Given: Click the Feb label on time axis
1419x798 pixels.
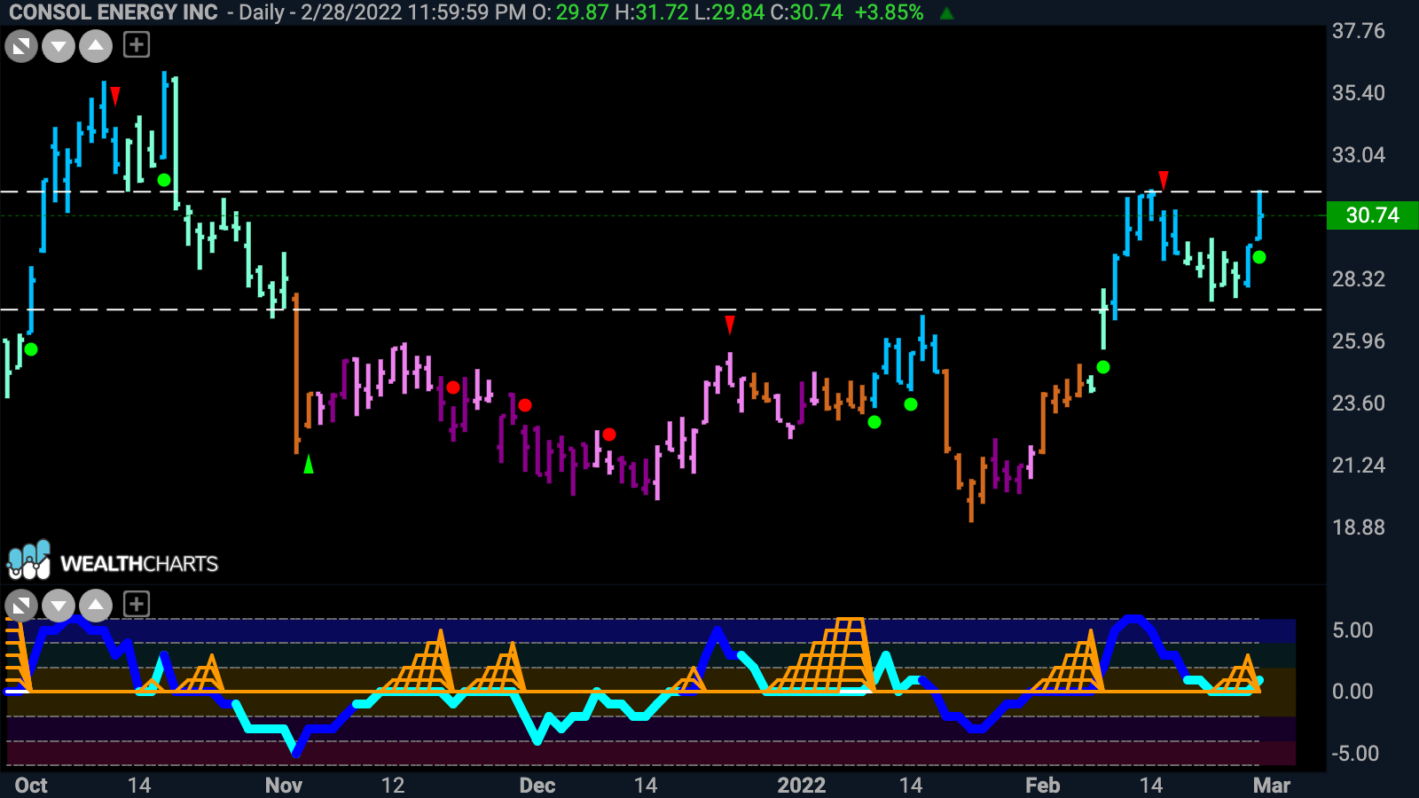Looking at the screenshot, I should click(x=1043, y=786).
